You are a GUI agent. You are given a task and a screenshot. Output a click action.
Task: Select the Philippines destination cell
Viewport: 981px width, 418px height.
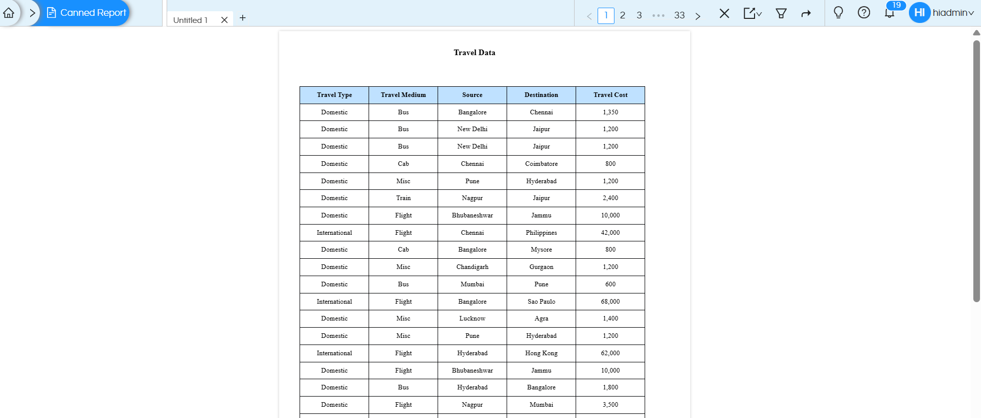pos(541,233)
